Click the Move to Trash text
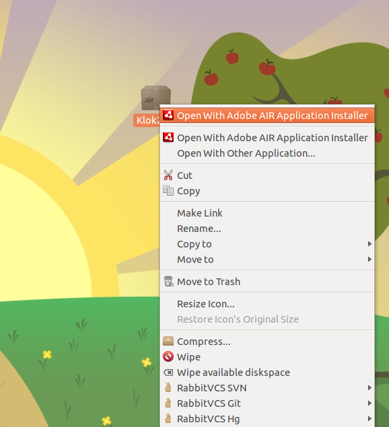389x427 pixels. (x=209, y=282)
